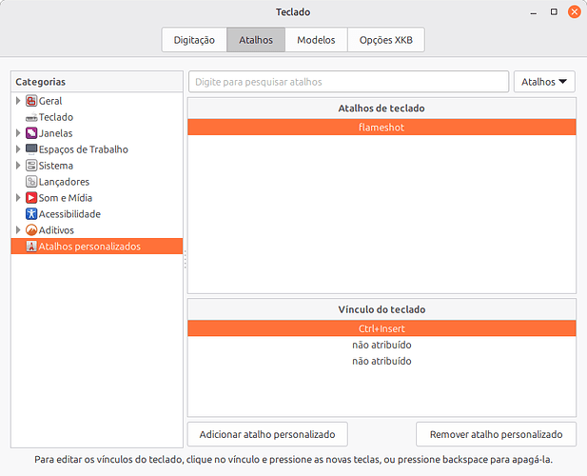The width and height of the screenshot is (587, 476).
Task: Click the Aditivos category icon
Action: tap(31, 230)
